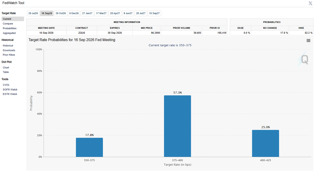This screenshot has height=171, width=315.
Task: Open the 9 Dec26 meeting tab
Action: (74, 13)
